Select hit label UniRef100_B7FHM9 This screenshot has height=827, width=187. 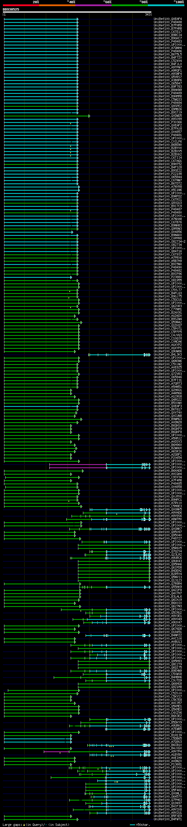(168, 25)
